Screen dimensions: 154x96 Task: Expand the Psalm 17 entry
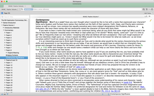coord(5,78)
